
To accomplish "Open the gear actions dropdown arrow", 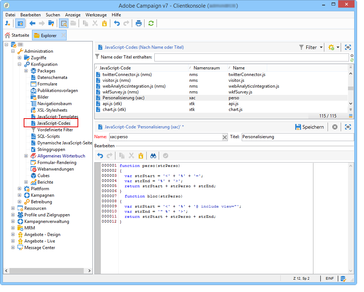I will pos(338,47).
